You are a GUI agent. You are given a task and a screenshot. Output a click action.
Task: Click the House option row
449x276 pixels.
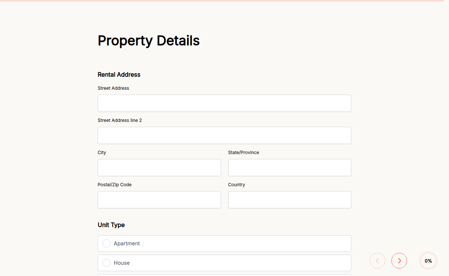(x=224, y=263)
